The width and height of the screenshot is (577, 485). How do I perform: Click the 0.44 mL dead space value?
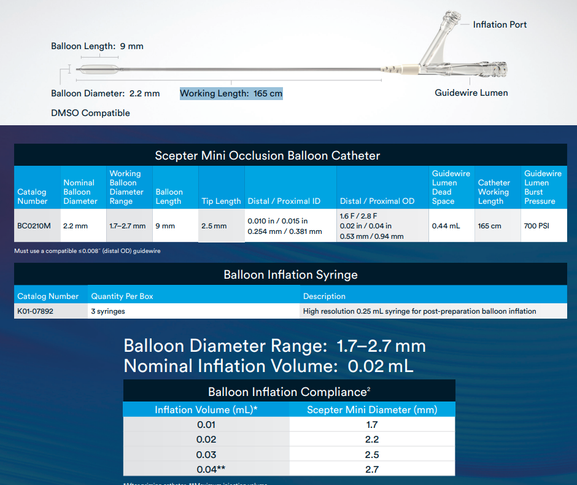tap(446, 226)
